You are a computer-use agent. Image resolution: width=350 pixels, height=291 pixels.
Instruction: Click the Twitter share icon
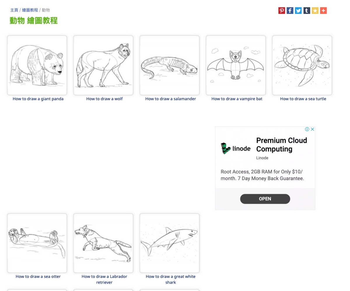pos(298,11)
